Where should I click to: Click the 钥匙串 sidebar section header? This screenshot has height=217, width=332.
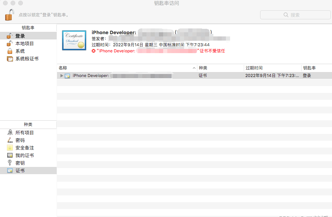click(28, 28)
